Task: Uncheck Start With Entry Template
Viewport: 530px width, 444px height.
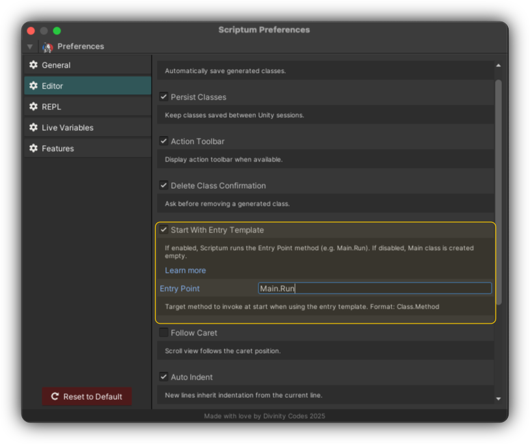Action: [163, 230]
